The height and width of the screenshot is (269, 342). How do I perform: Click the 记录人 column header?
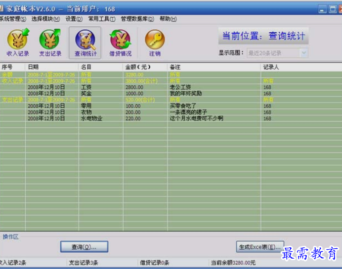click(x=301, y=67)
